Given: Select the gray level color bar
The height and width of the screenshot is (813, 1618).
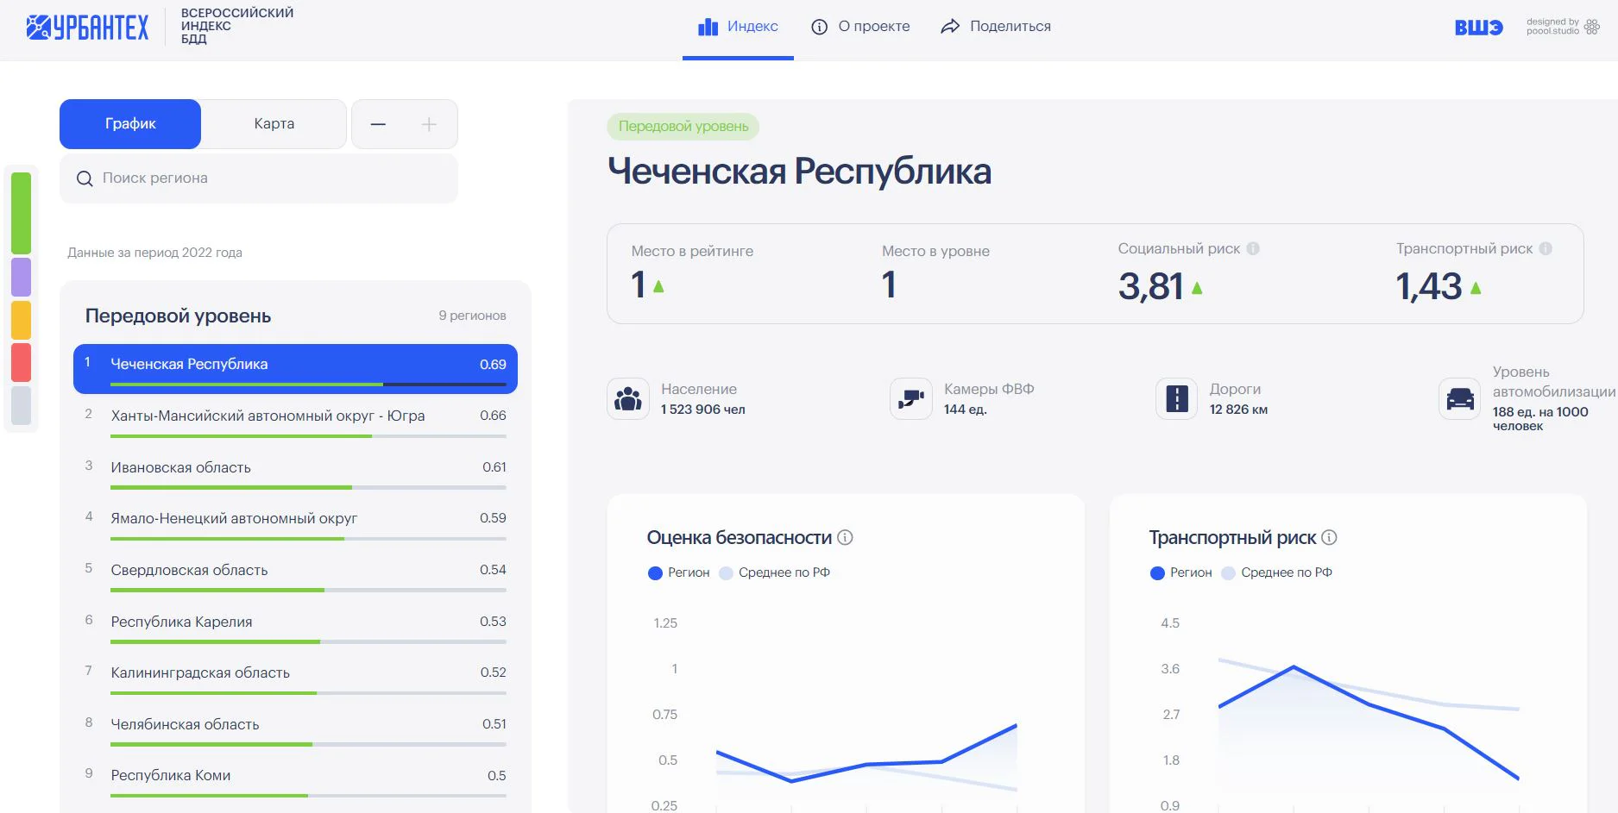Looking at the screenshot, I should pyautogui.click(x=21, y=405).
